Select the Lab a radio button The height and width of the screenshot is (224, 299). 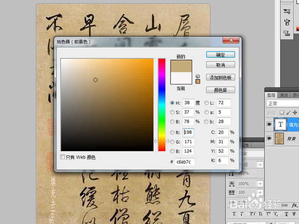206,112
